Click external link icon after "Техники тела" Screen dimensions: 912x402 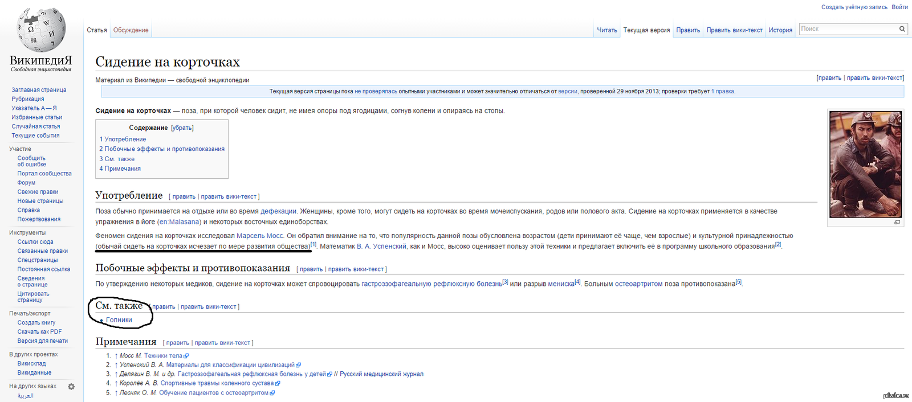[186, 356]
